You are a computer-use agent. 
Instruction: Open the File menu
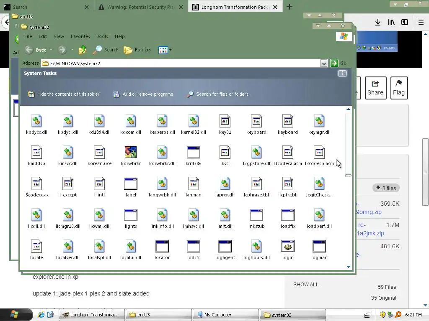(x=28, y=36)
